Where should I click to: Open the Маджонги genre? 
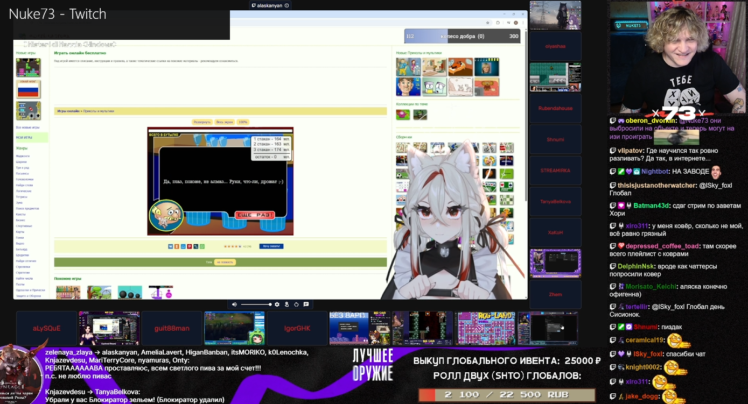point(23,156)
